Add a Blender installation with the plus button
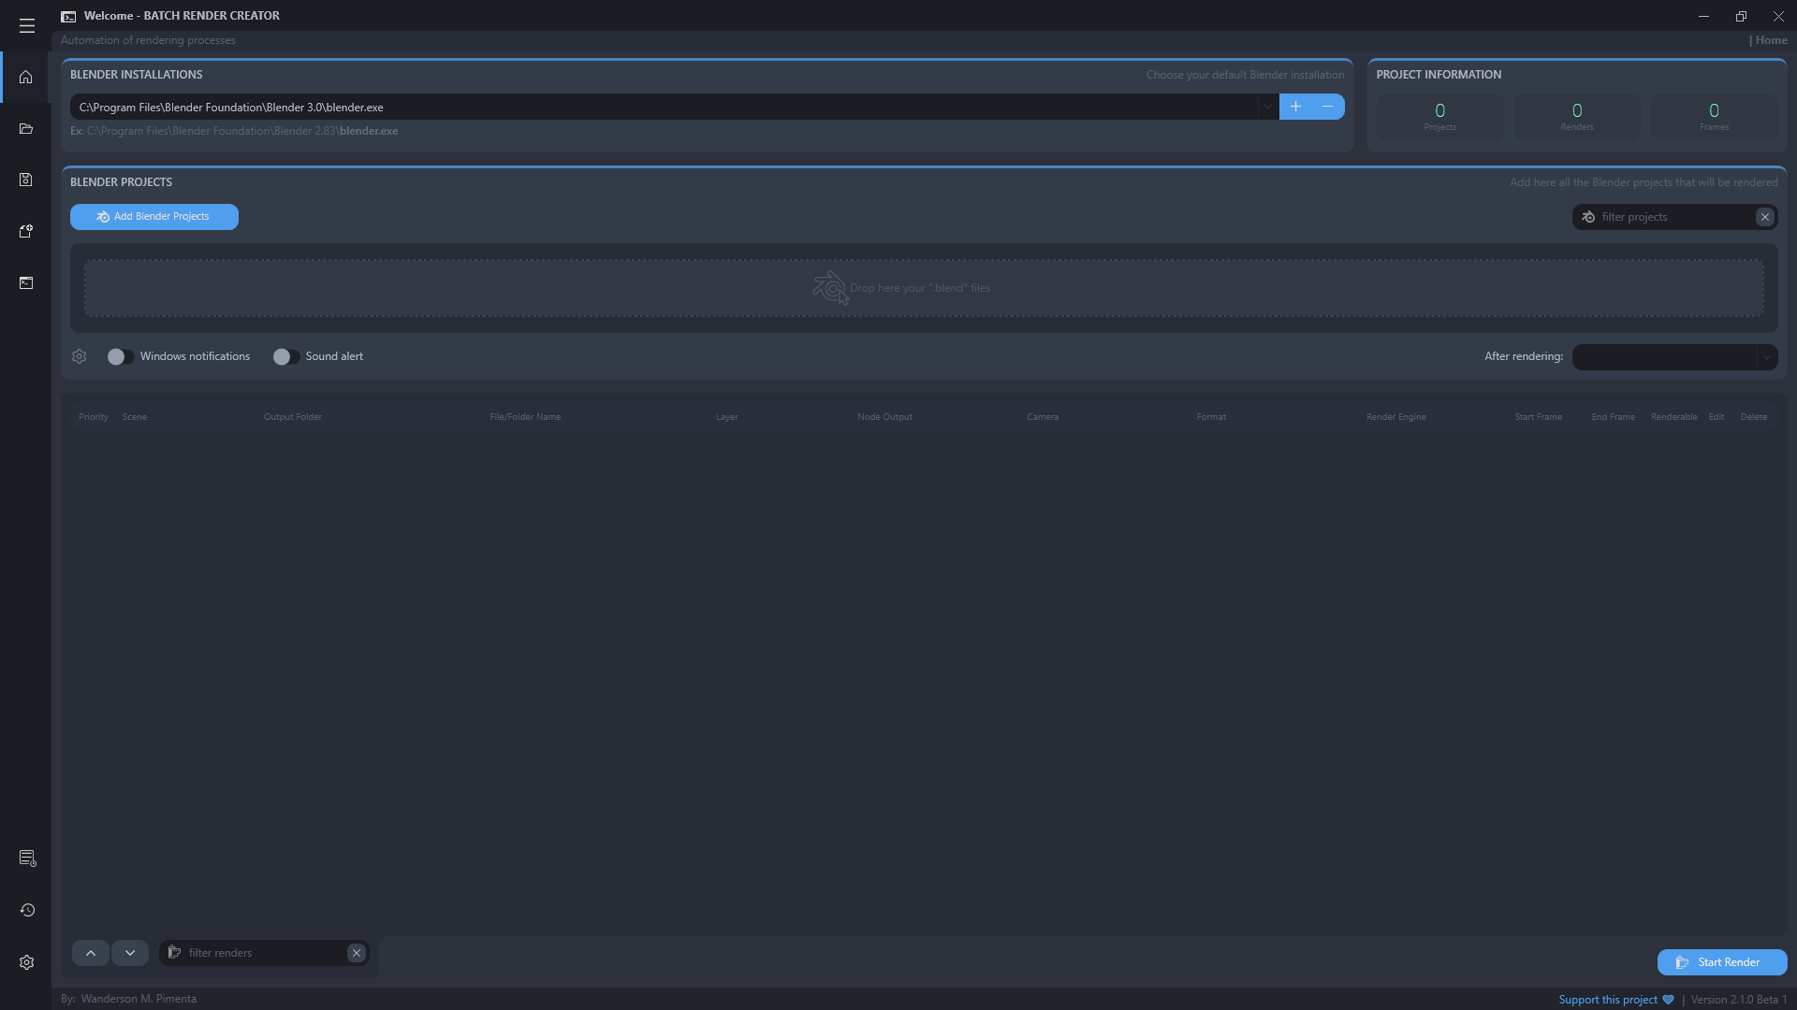 click(x=1295, y=107)
